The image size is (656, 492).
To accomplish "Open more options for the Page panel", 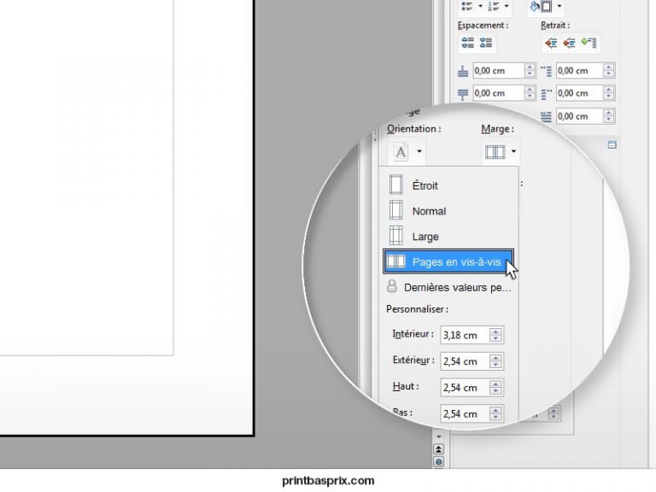I will pyautogui.click(x=612, y=145).
